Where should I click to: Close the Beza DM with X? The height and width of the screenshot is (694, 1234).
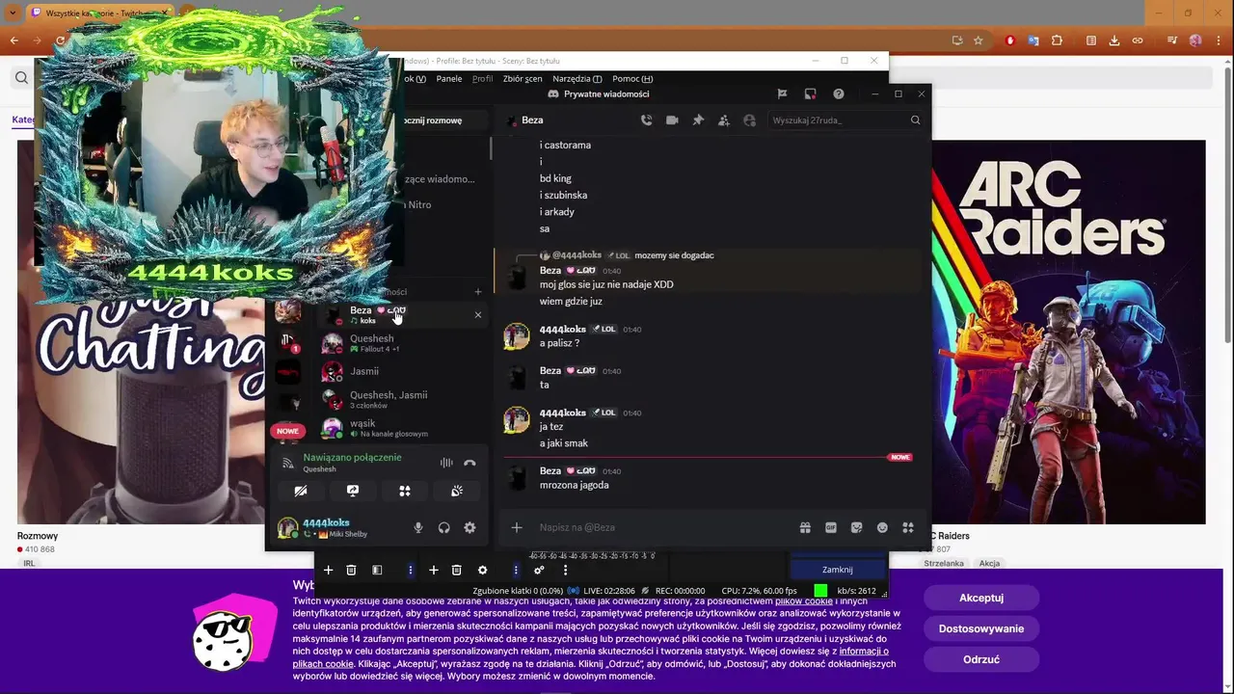(477, 315)
